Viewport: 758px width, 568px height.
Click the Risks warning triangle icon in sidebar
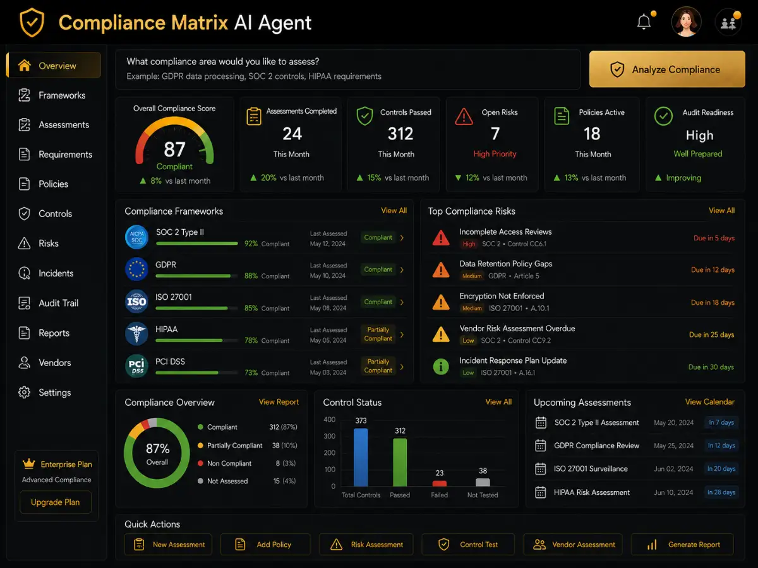tap(25, 244)
